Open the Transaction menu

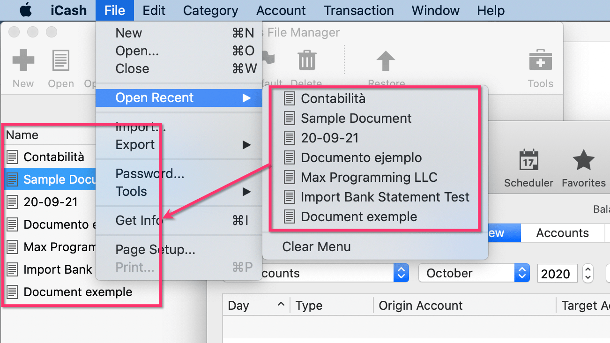click(x=359, y=10)
